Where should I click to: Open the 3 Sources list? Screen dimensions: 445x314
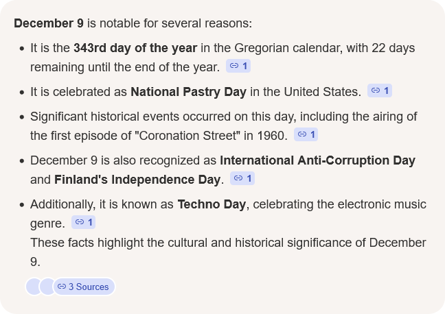(84, 287)
